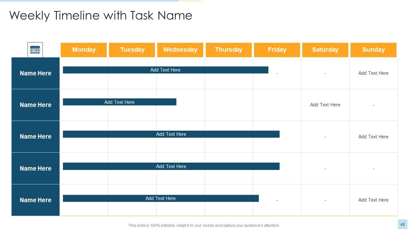Screen dimensions: 409x230
Task: Click the slide title Weekly Timeline with Task Name
Action: point(101,15)
